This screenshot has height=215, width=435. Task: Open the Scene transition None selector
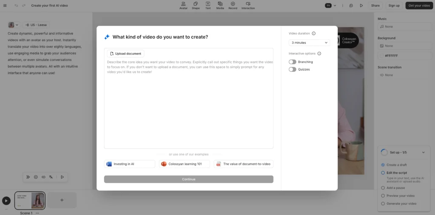click(x=404, y=75)
